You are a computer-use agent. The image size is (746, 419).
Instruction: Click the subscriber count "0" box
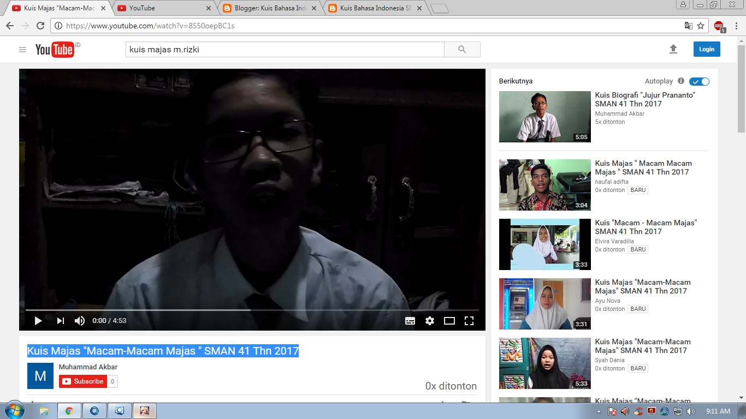tap(113, 381)
